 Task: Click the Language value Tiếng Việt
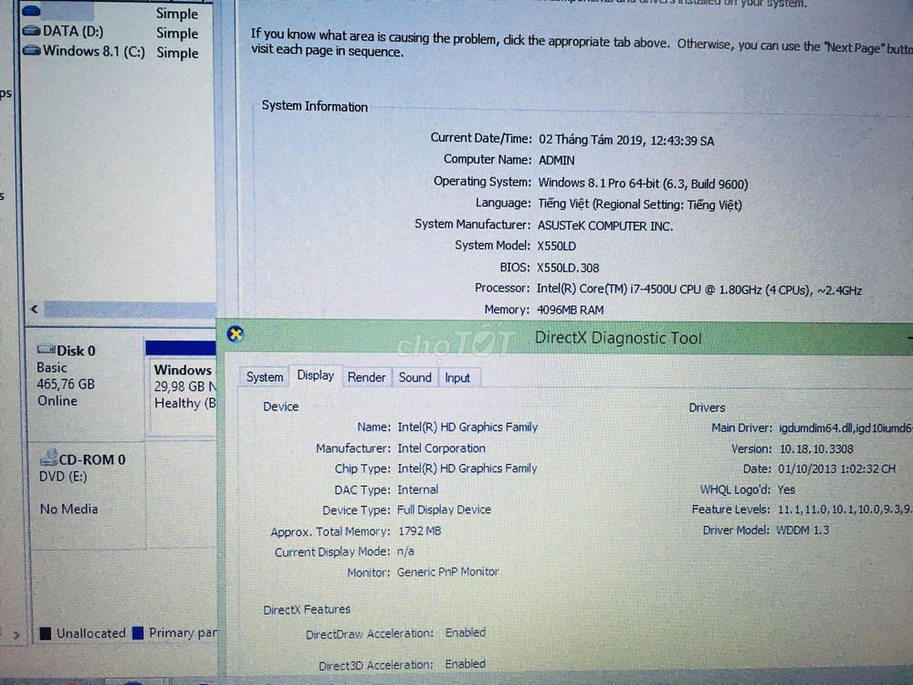[x=640, y=205]
